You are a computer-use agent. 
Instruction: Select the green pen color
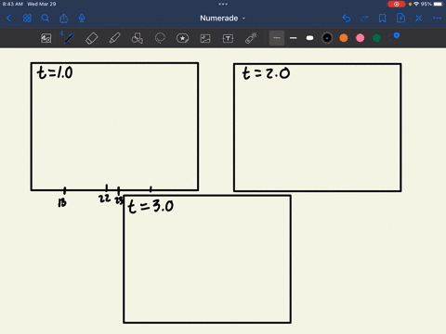coord(376,38)
